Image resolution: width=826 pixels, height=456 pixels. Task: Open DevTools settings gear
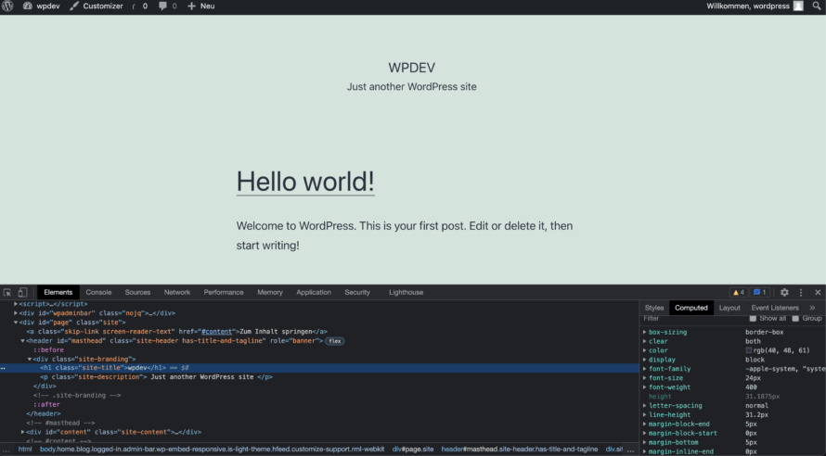pyautogui.click(x=784, y=292)
